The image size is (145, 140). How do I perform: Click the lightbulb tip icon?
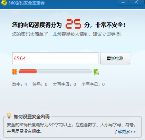pos(9,116)
